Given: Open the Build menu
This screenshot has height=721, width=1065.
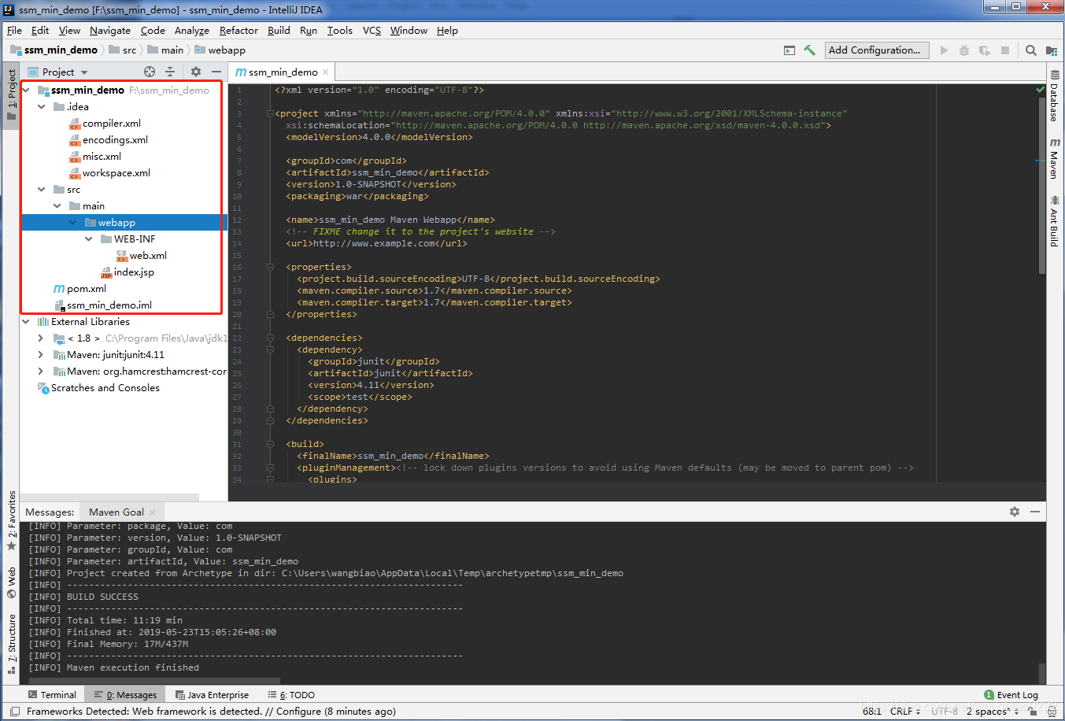Looking at the screenshot, I should point(279,30).
